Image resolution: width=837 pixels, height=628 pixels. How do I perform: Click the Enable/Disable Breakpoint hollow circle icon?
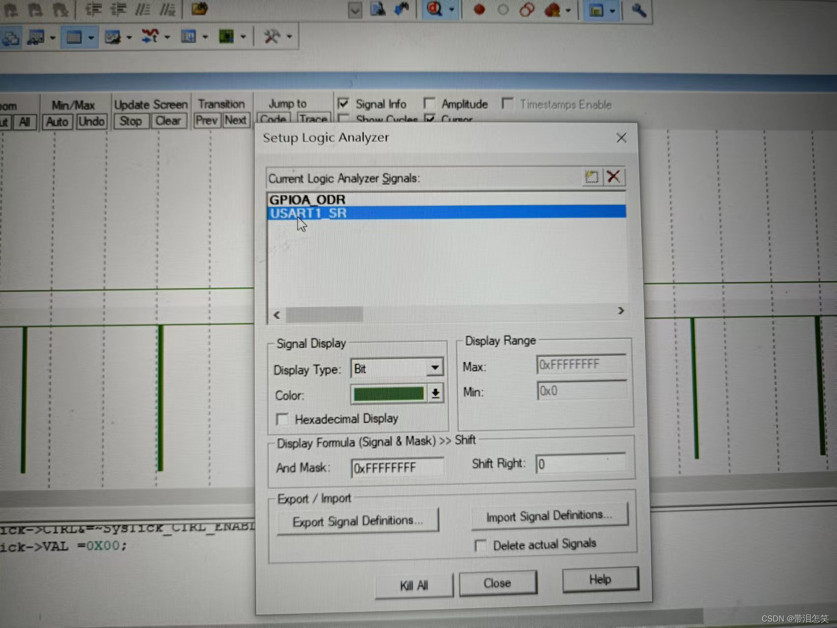coord(503,9)
